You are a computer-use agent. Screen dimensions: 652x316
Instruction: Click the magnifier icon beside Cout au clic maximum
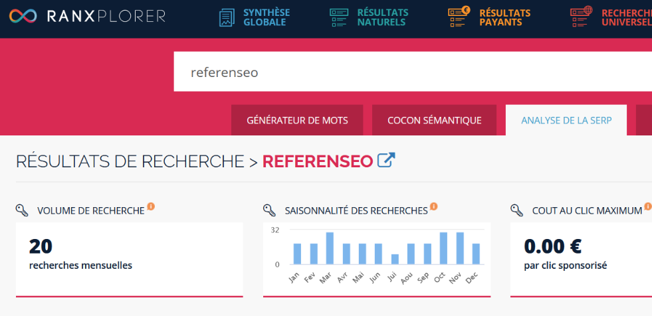coord(517,210)
